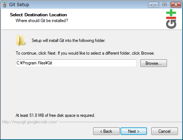183x140 pixels.
Task: Minimize the Git Setup window
Action: click(x=153, y=5)
